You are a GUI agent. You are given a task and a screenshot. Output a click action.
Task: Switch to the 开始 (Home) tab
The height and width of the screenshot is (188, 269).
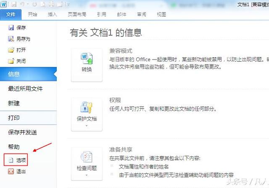pos(32,15)
